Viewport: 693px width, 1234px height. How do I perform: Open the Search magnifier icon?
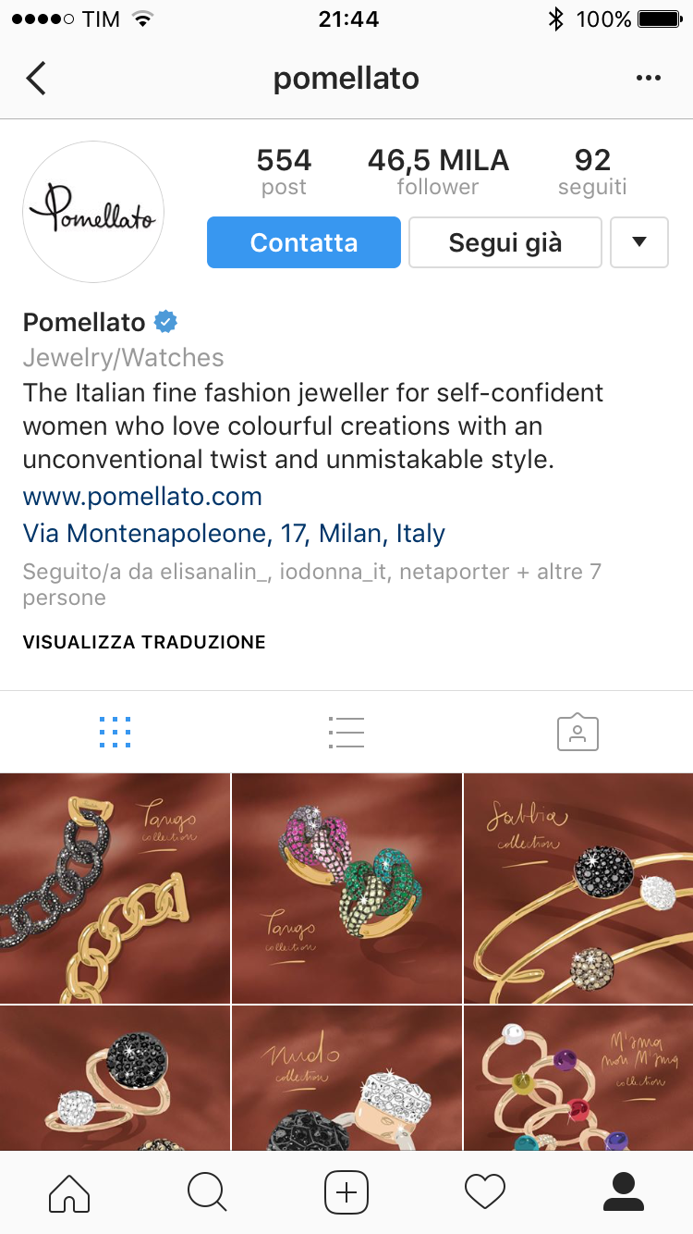point(207,1191)
